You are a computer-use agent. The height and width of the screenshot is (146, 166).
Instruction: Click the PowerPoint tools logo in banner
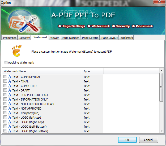point(24,21)
